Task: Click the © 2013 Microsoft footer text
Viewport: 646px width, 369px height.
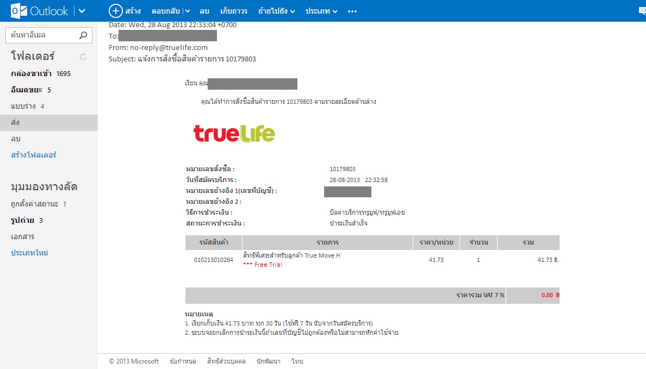Action: click(x=134, y=361)
